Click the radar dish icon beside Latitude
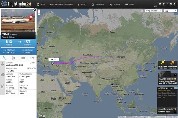The height and width of the screenshot is (118, 178). click(3, 86)
